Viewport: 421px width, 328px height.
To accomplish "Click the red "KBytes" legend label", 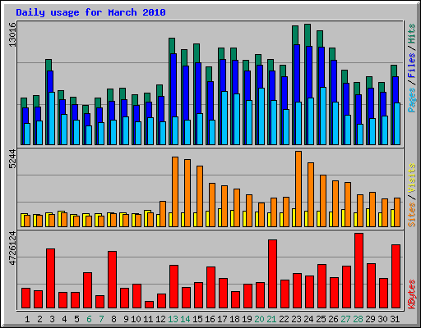I will point(412,294).
